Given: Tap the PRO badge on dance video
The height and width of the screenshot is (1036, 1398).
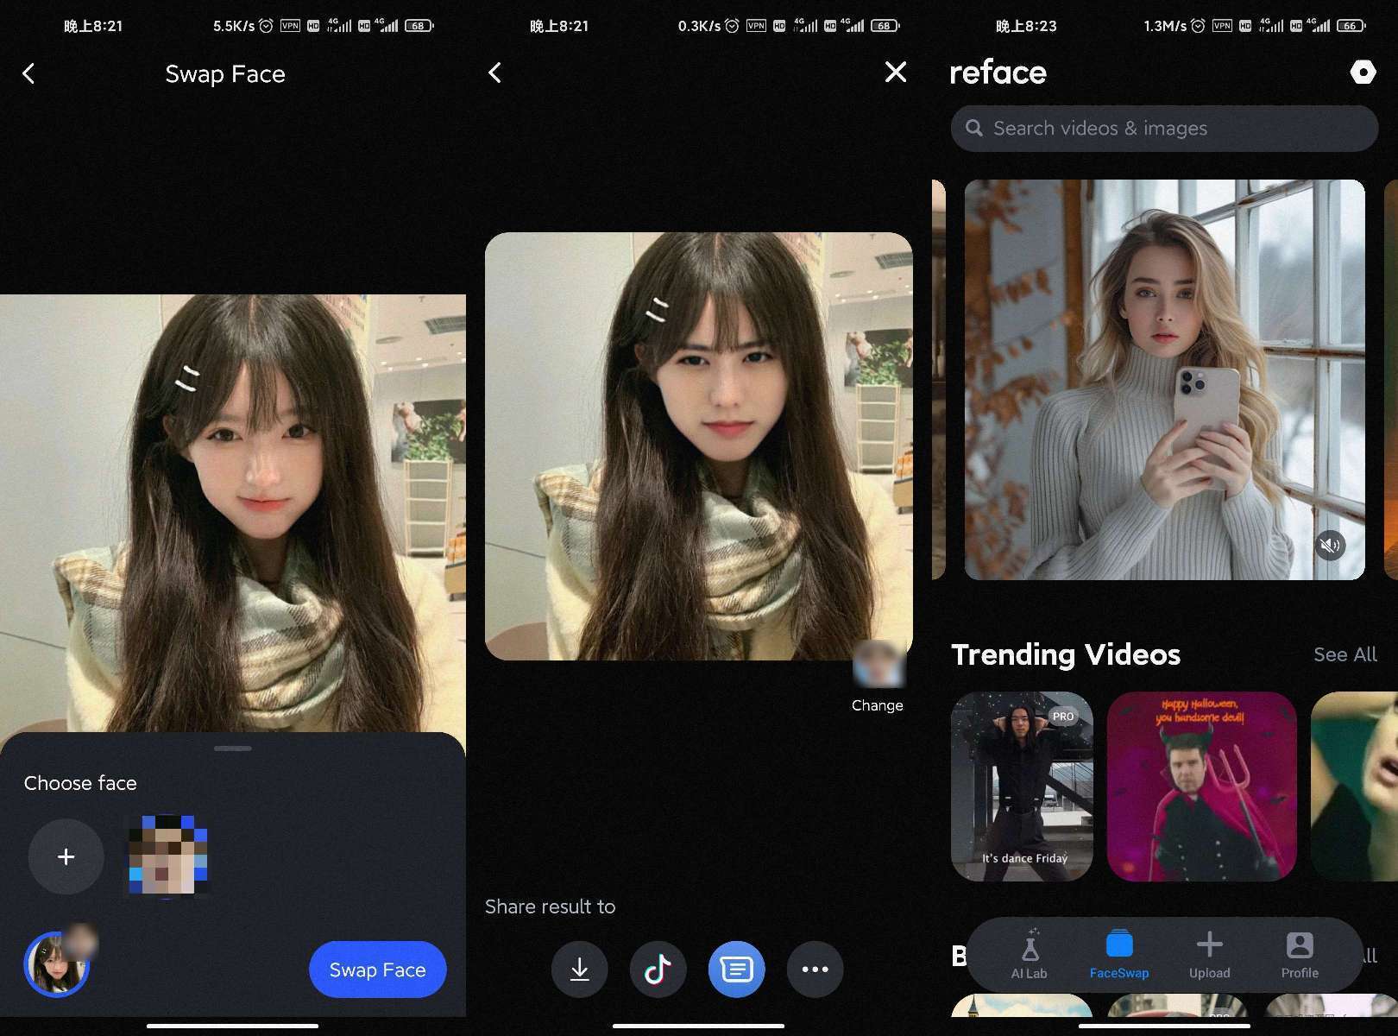Looking at the screenshot, I should pos(1063,717).
